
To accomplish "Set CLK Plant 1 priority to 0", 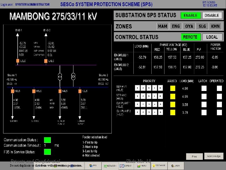I will (x=160, y=104).
